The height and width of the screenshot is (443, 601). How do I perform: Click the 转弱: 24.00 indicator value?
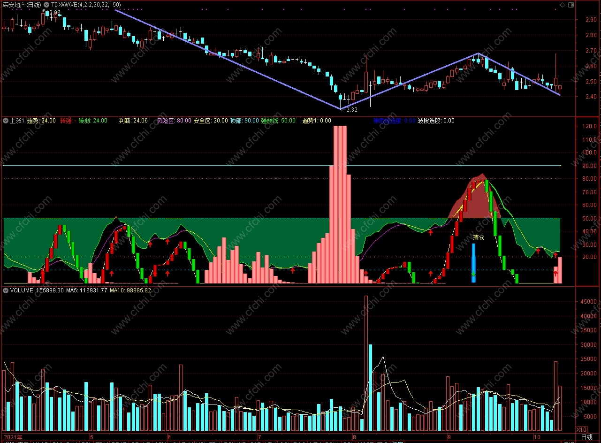coord(93,121)
